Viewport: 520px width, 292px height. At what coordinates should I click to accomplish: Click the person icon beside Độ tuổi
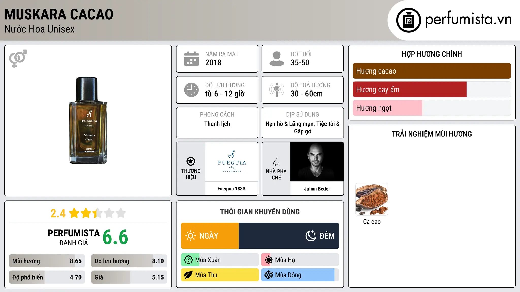coord(277,59)
